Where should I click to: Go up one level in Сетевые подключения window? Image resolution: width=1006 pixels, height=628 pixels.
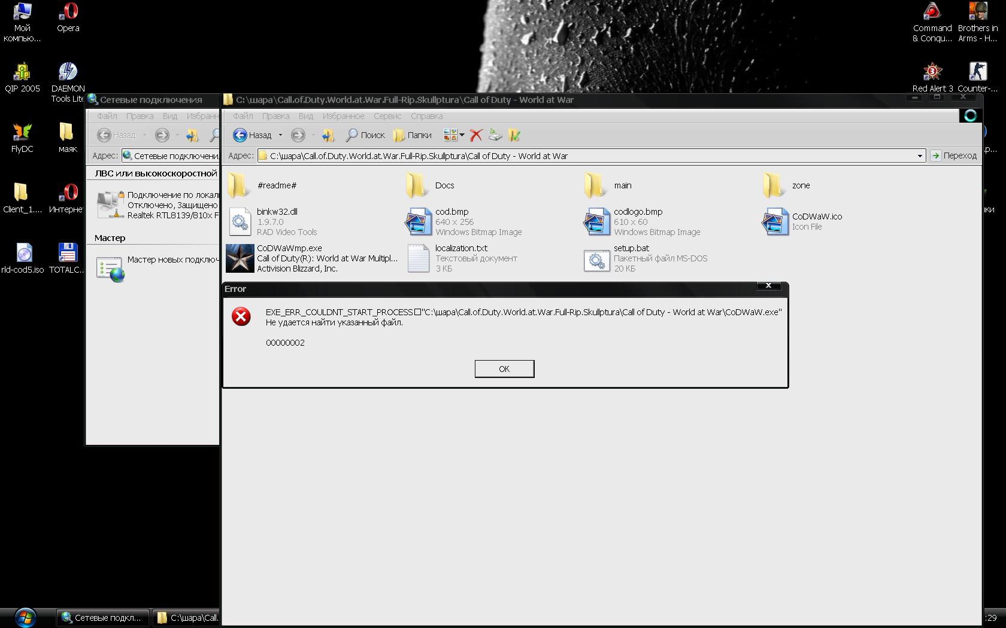tap(192, 135)
